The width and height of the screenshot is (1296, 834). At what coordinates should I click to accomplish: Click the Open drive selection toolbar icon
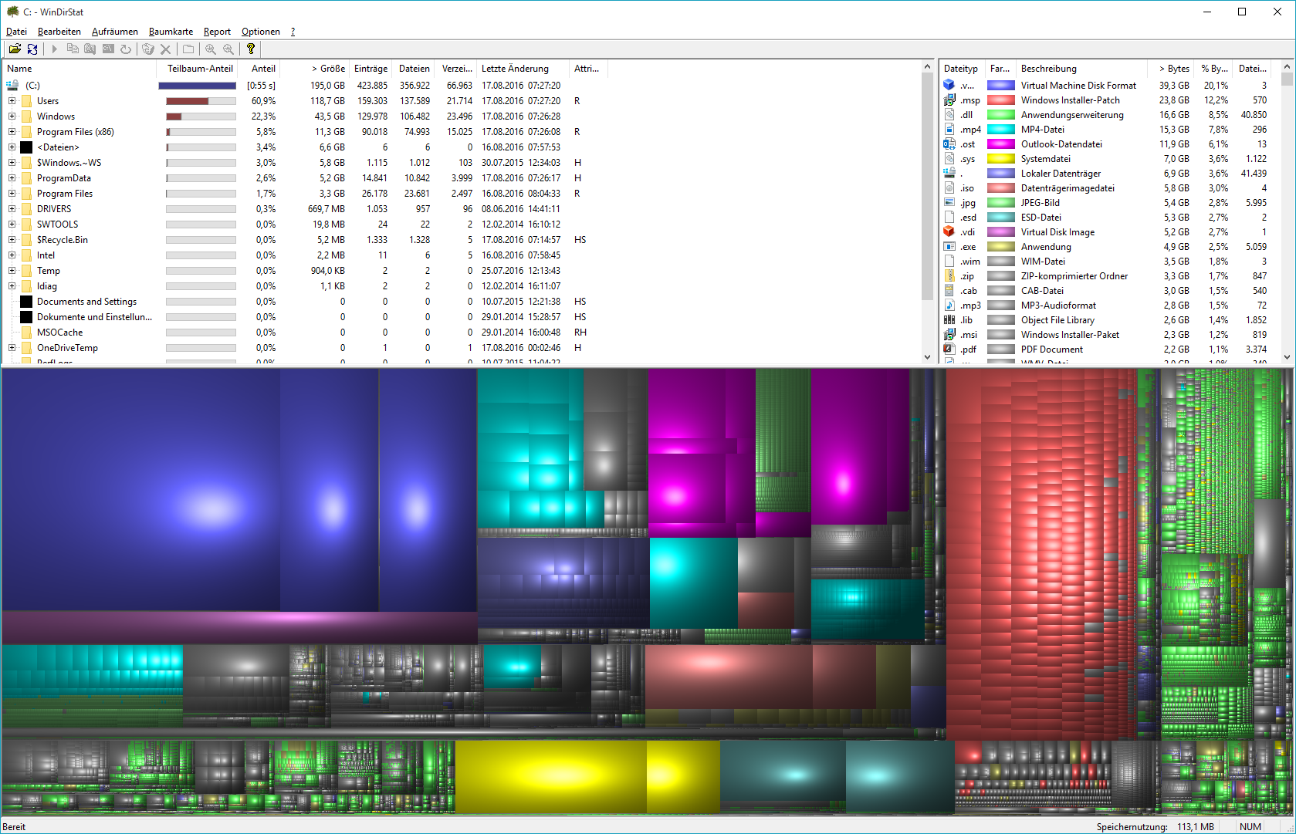[x=15, y=49]
